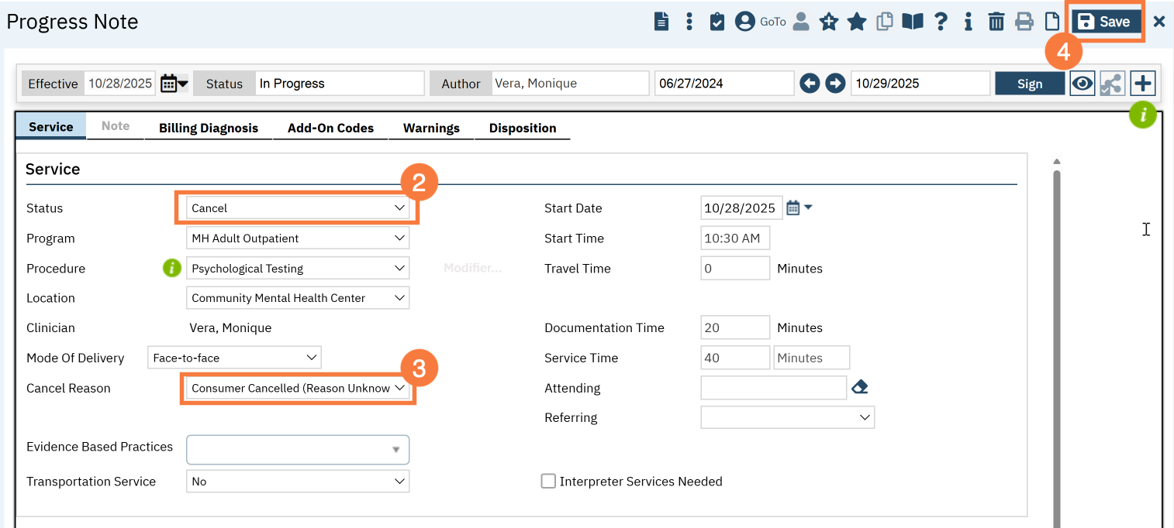This screenshot has width=1174, height=528.
Task: Click the Start Time input field
Action: point(734,238)
